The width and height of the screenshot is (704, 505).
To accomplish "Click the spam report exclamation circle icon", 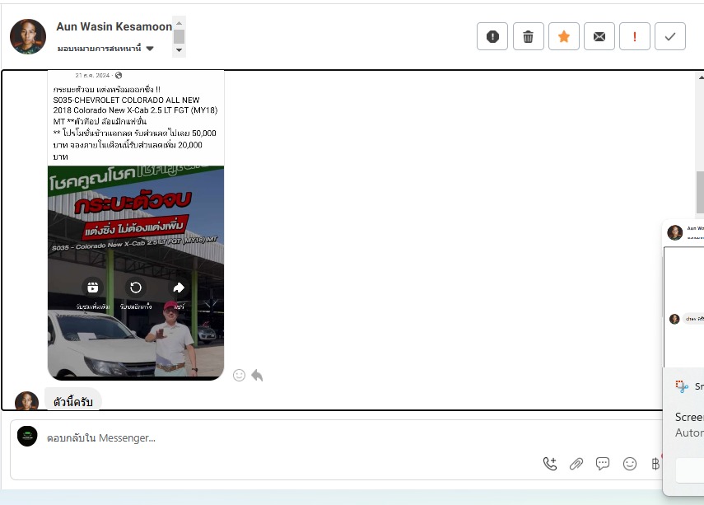I will click(492, 36).
